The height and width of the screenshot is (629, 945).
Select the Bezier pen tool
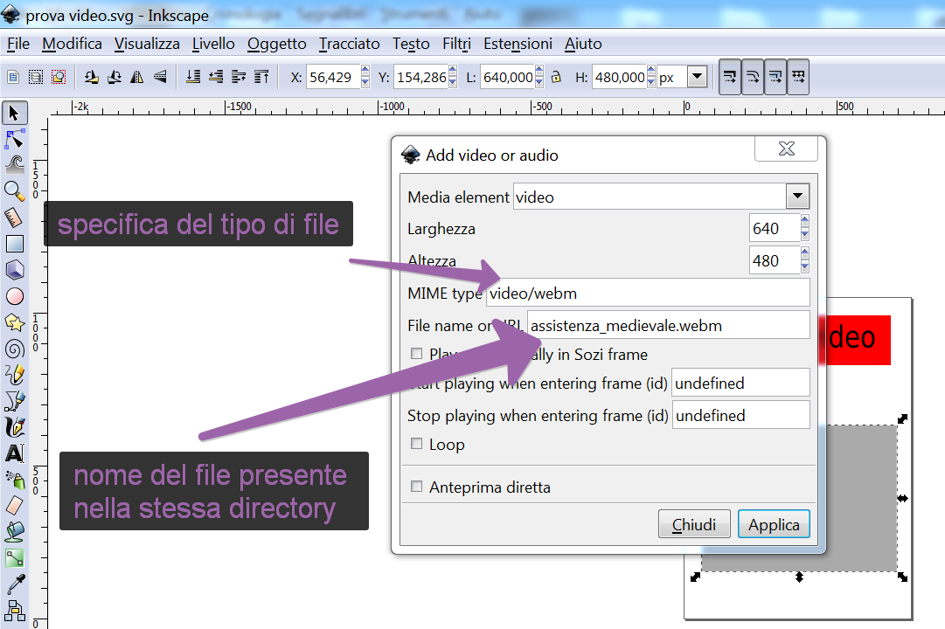pos(14,401)
